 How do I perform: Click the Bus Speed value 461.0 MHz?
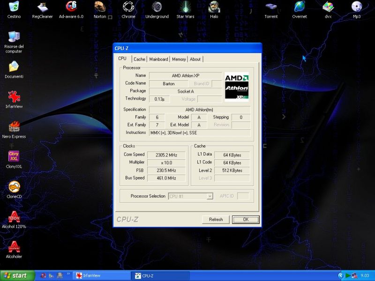point(166,178)
